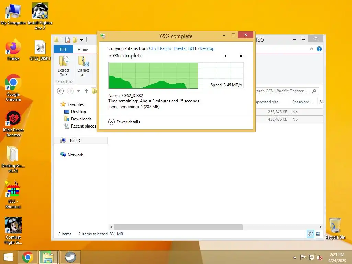Screen dimensions: 352x264
Task: Open Customize Quick Access Toolbar dropdown
Action: click(x=81, y=40)
